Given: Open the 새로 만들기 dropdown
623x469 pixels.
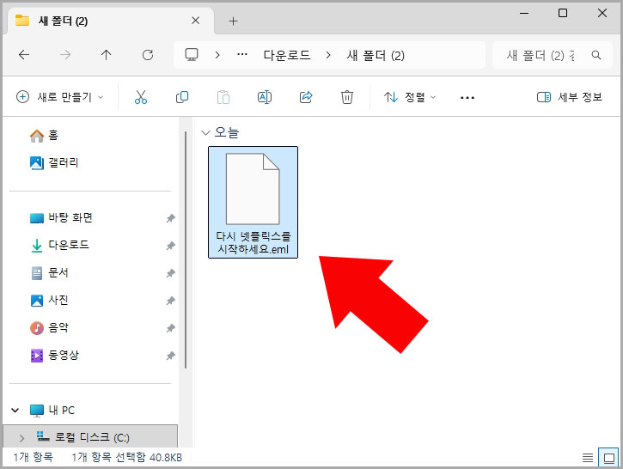Looking at the screenshot, I should (x=60, y=97).
